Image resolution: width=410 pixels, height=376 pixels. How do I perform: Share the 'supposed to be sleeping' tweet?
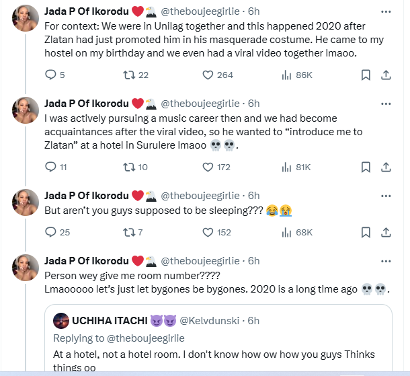[x=388, y=232]
